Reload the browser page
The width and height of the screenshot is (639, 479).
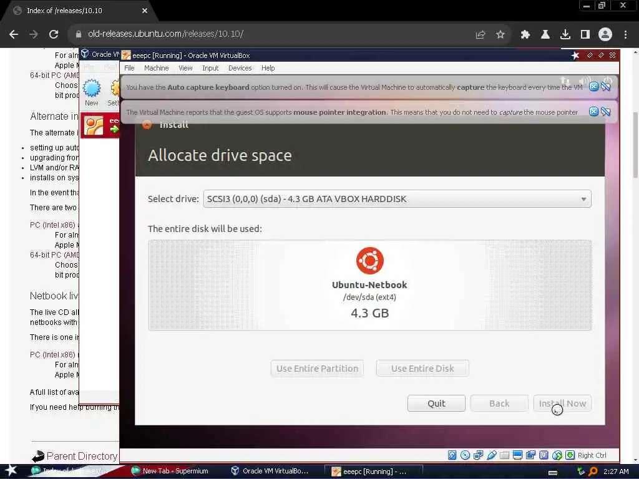tap(54, 34)
